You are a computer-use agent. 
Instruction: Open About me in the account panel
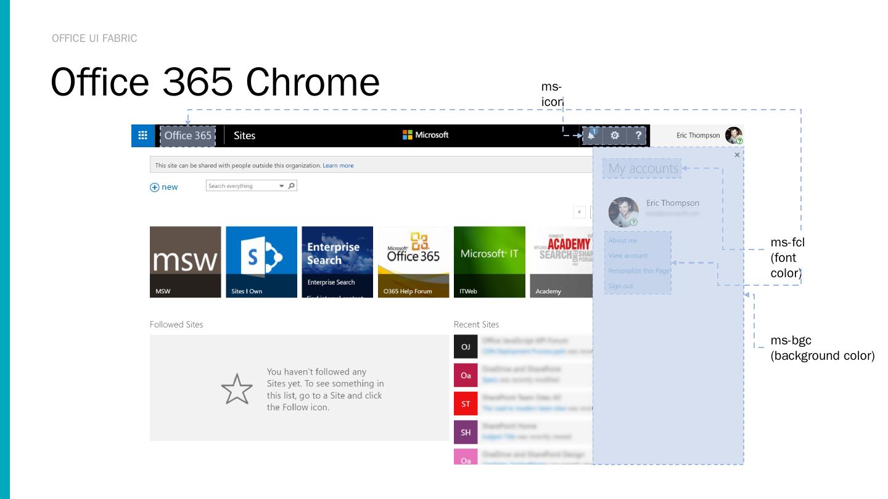[623, 240]
